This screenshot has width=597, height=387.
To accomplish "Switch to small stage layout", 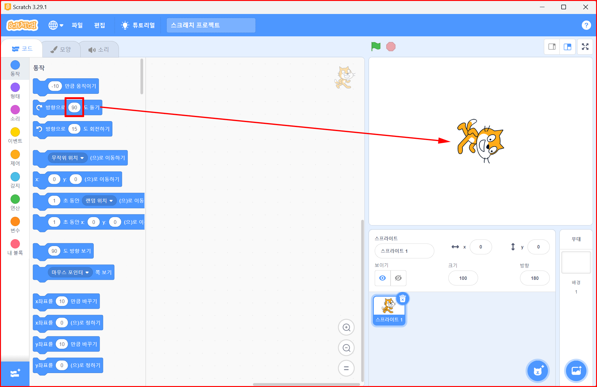I will [x=552, y=47].
